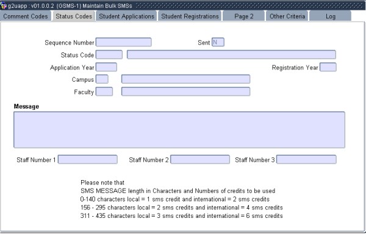Open the Student Registrations tab

(190, 16)
